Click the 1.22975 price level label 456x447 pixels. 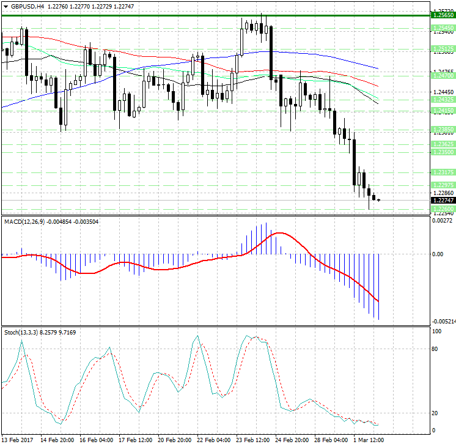pyautogui.click(x=443, y=185)
